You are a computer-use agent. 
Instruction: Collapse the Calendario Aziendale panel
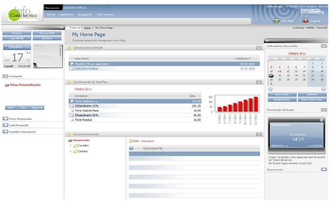point(324,46)
